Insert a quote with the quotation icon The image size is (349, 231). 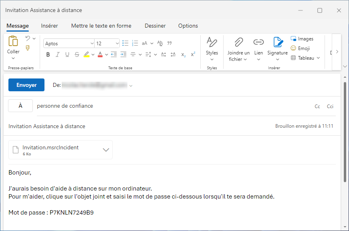169,43
